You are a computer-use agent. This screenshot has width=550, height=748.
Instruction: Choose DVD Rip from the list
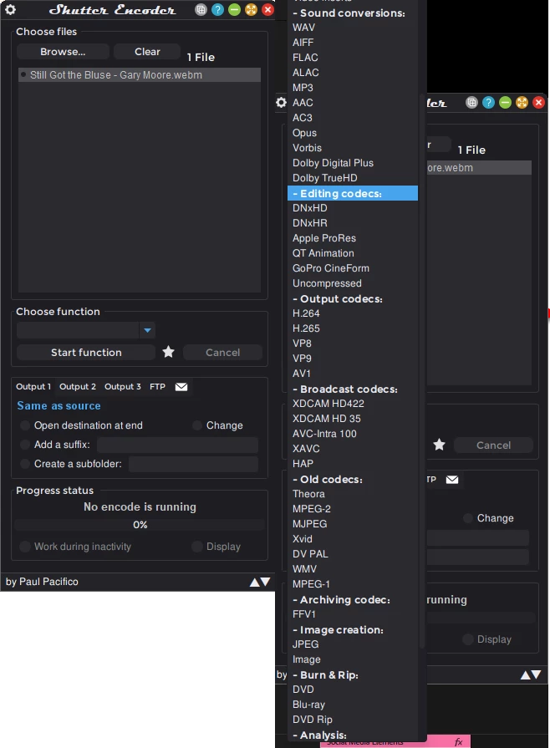pos(313,720)
